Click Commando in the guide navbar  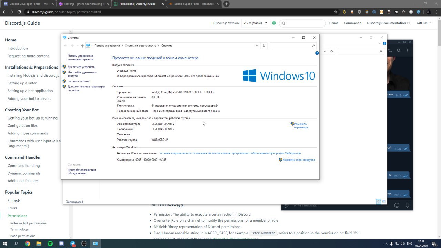[353, 23]
